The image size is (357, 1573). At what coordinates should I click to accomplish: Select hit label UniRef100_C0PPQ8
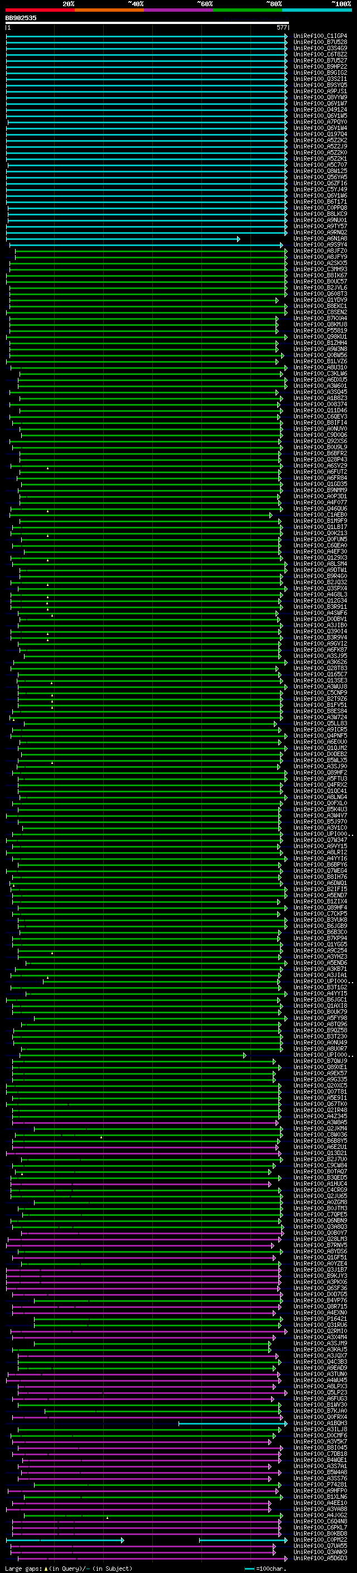(320, 208)
